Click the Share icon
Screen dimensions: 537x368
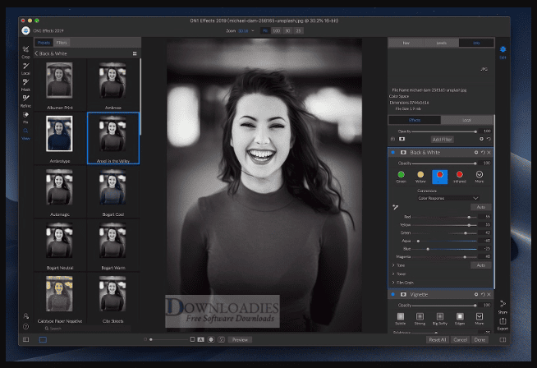(x=503, y=306)
